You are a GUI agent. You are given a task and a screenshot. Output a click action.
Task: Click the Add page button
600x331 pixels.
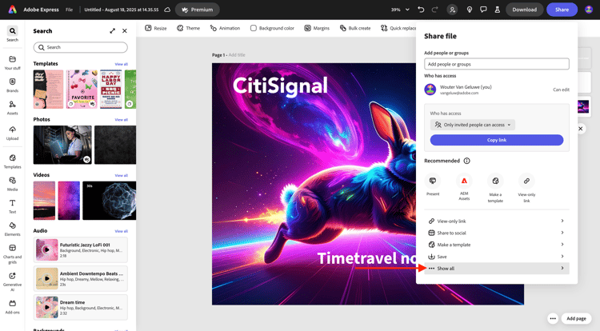[x=576, y=318]
